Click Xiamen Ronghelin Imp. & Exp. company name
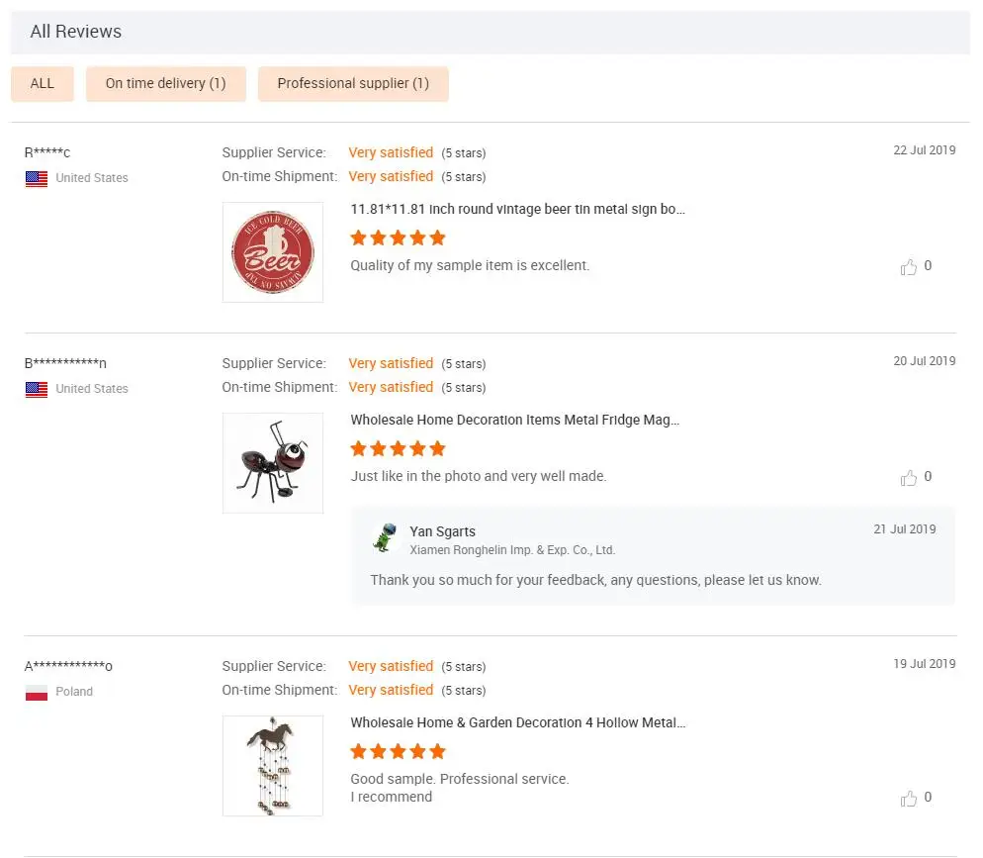Viewport: 983px width, 858px height. pos(512,550)
